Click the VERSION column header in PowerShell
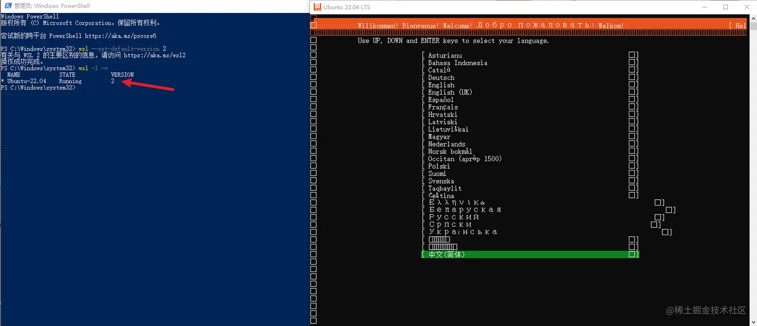Screen dimensions: 757x326 click(122, 74)
